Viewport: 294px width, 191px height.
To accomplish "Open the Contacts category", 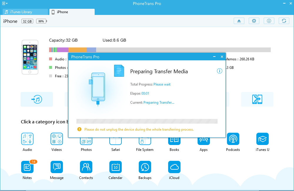I will pos(86,167).
